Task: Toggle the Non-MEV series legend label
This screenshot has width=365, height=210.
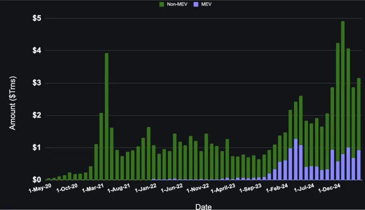Action: (x=175, y=4)
